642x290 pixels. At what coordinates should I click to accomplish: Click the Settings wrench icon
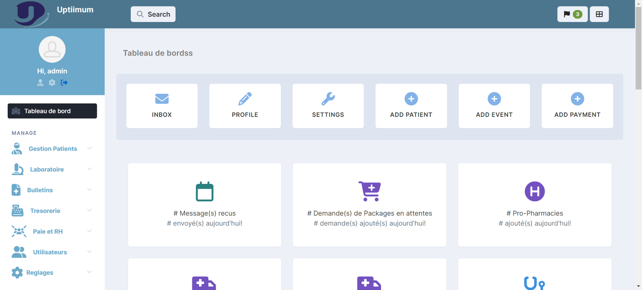328,99
